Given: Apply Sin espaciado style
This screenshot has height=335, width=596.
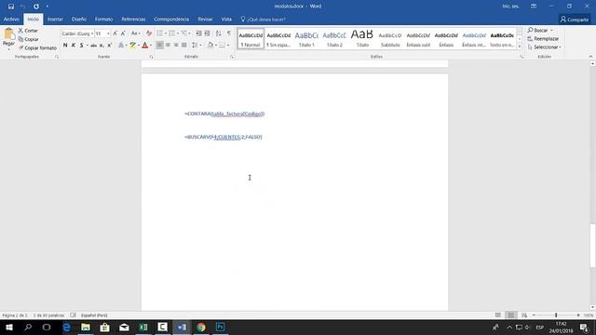Looking at the screenshot, I should (278, 38).
